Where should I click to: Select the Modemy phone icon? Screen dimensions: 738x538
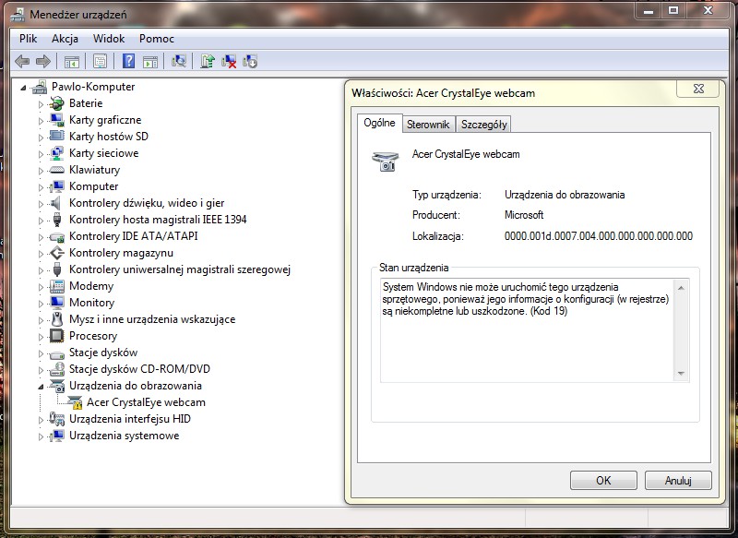(57, 286)
